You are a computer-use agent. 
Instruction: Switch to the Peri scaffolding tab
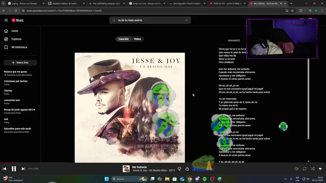click(107, 4)
